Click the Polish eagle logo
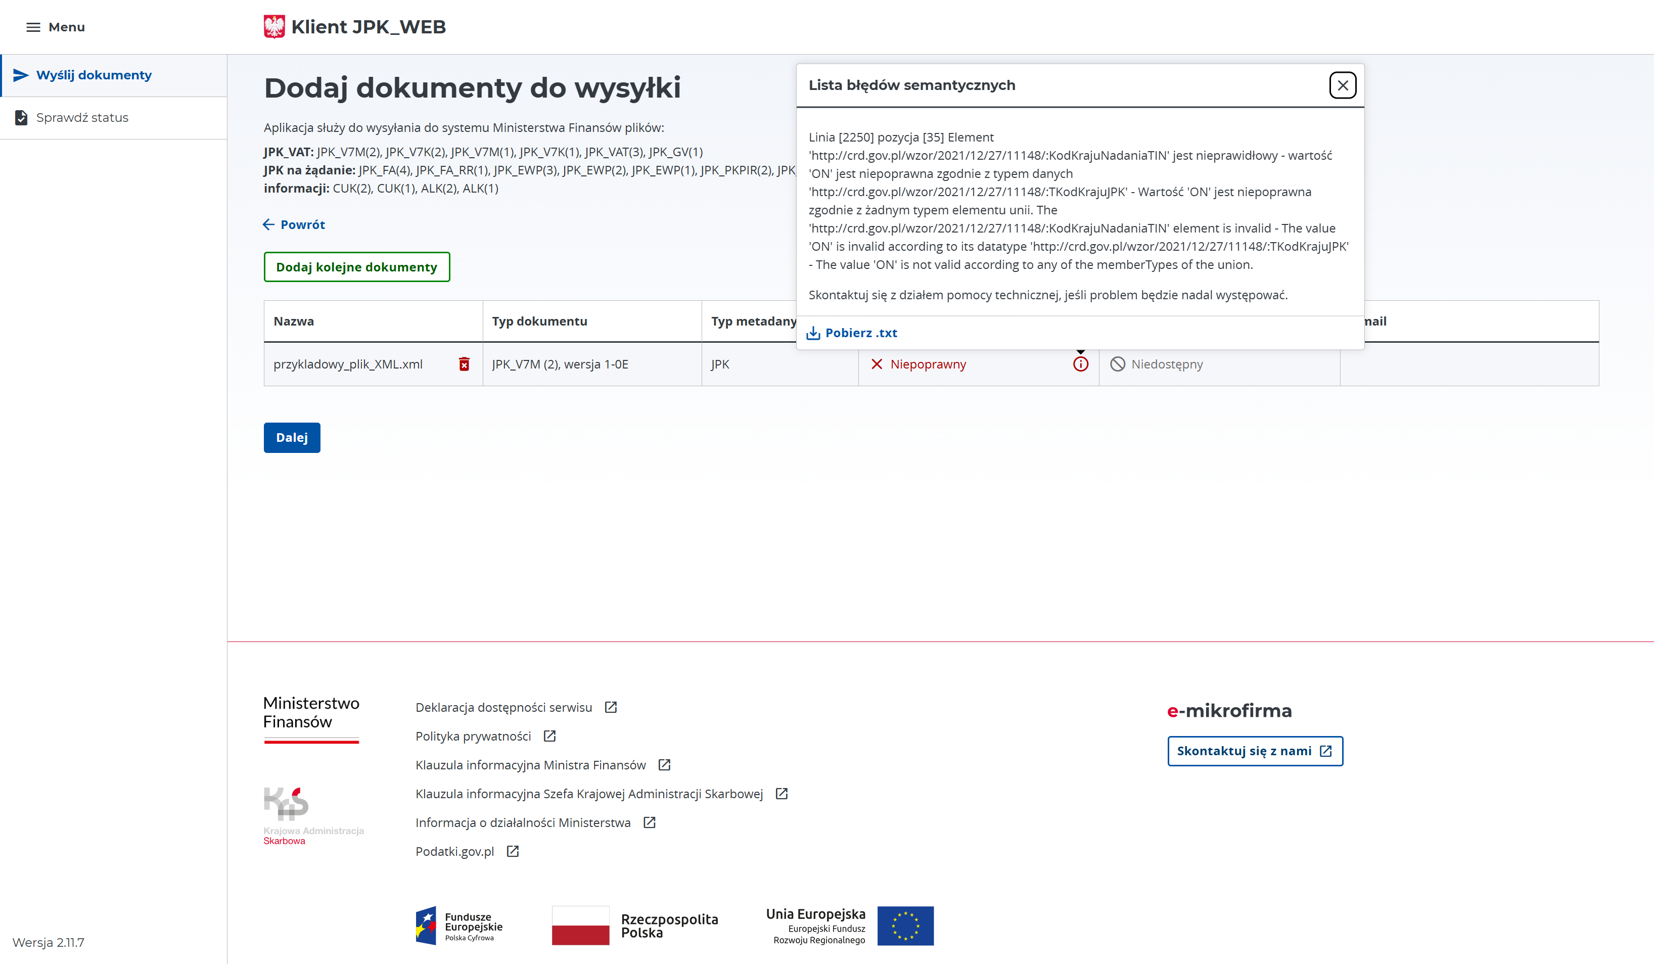Viewport: 1654px width, 964px height. [273, 27]
